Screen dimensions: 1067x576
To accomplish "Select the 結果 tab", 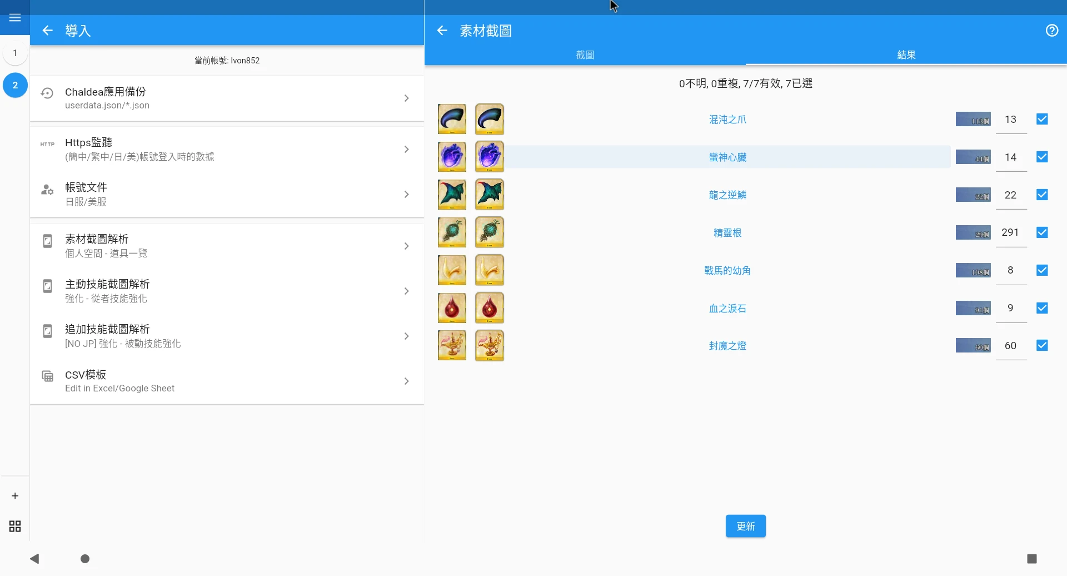I will [x=906, y=55].
